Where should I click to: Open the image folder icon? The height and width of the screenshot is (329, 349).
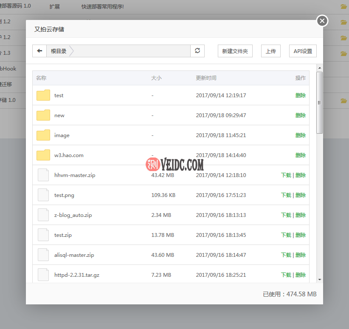(x=43, y=135)
